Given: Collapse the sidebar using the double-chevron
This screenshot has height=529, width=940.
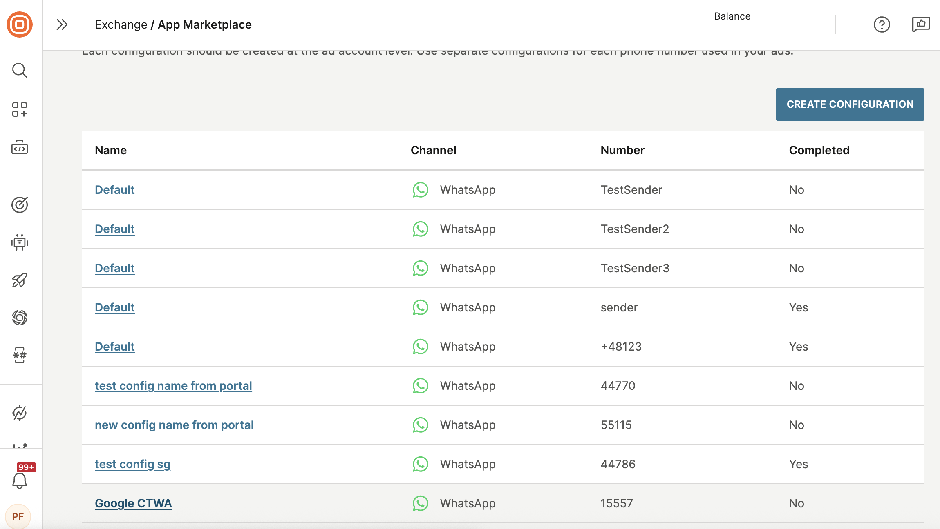Looking at the screenshot, I should pos(62,24).
